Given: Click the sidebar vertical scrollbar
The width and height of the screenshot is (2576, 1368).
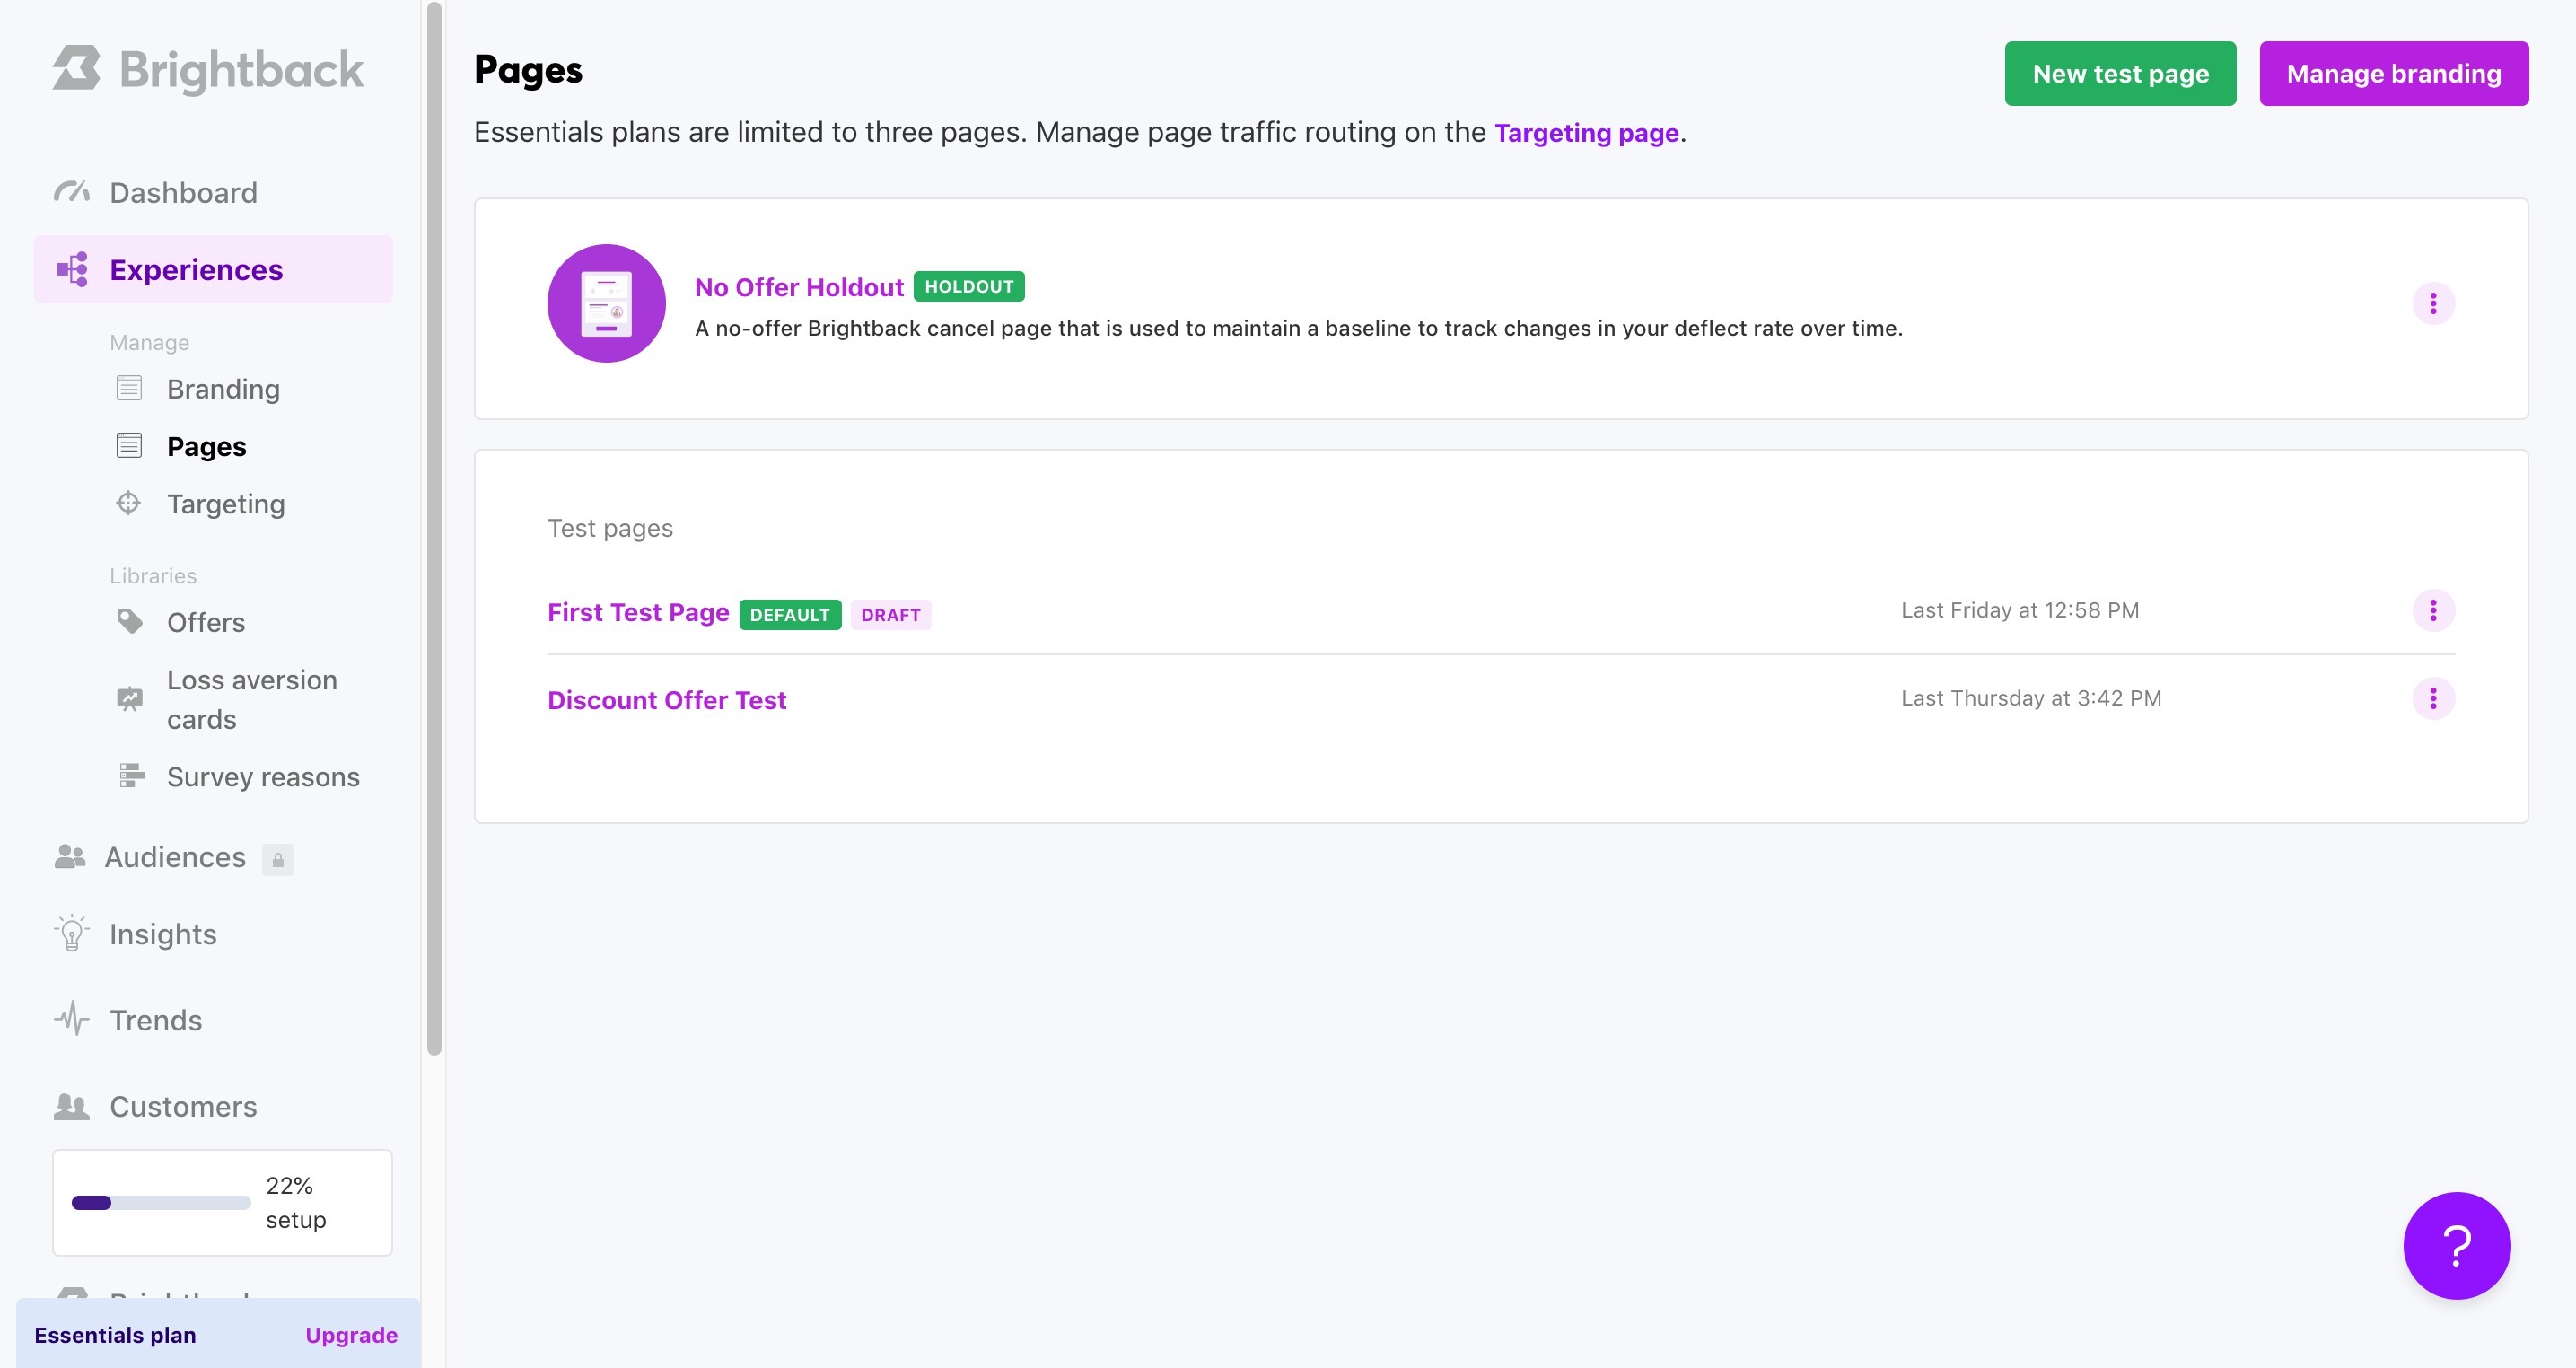Looking at the screenshot, I should [434, 528].
